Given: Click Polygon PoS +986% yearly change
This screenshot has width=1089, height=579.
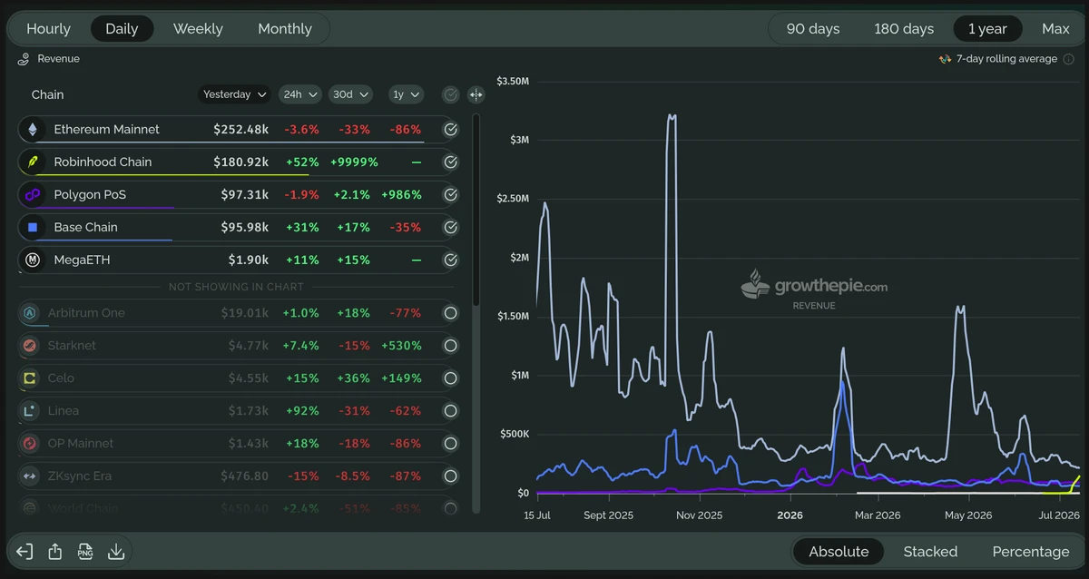Looking at the screenshot, I should 401,195.
